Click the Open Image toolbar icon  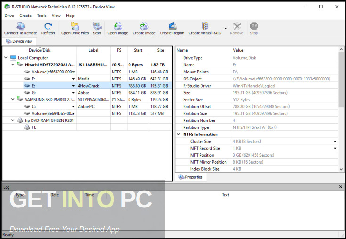click(x=118, y=26)
